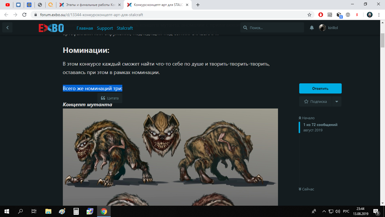Viewport: 385px width, 217px height.
Task: Click the 'Номинации:' heading
Action: (x=86, y=50)
